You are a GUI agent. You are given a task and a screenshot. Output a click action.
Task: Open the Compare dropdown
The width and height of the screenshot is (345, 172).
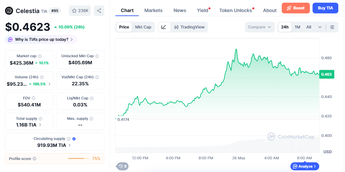(x=260, y=27)
